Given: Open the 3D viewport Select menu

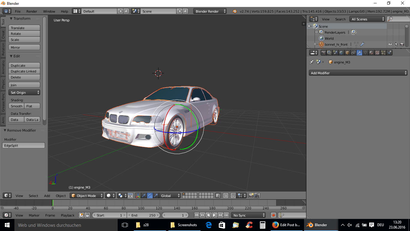Looking at the screenshot, I should pyautogui.click(x=33, y=196).
